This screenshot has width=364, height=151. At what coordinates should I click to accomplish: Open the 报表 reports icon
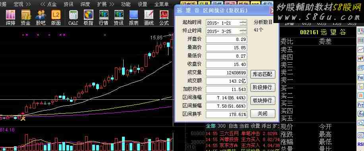pos(134,17)
